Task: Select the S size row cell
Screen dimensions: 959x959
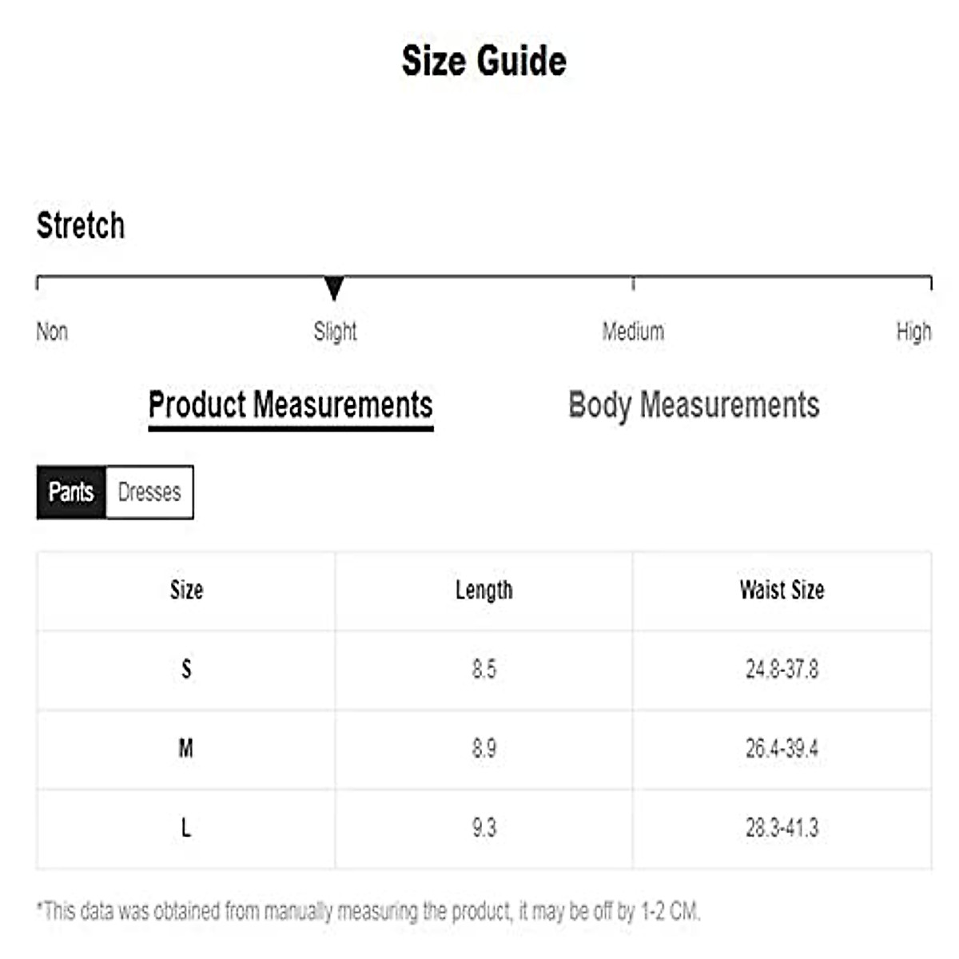Action: click(186, 669)
